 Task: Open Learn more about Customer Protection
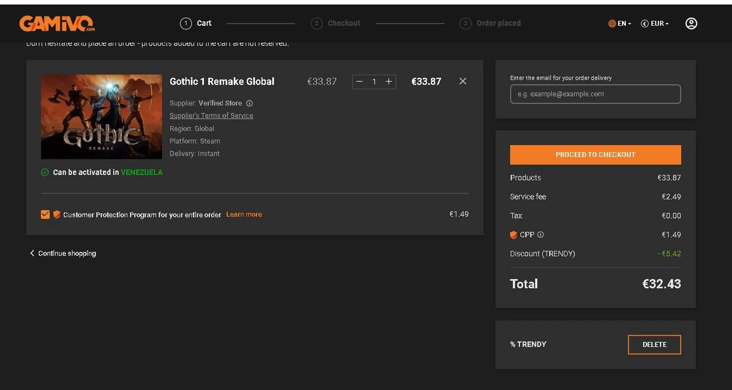coord(244,214)
